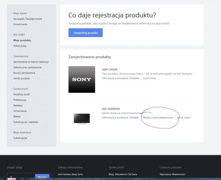Select Moje produkty in sidebar
This screenshot has width=221, height=180.
pos(22,40)
